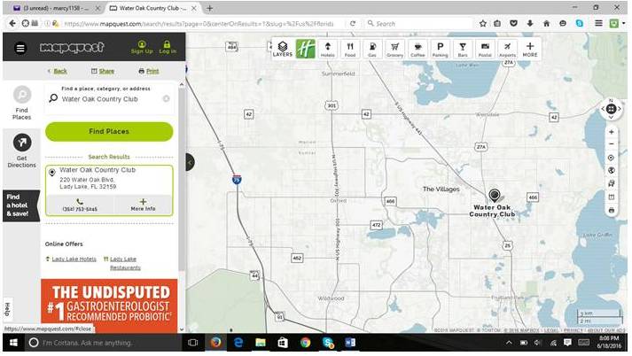Zoom out with the map minus button
This screenshot has height=356, width=632.
click(x=612, y=143)
